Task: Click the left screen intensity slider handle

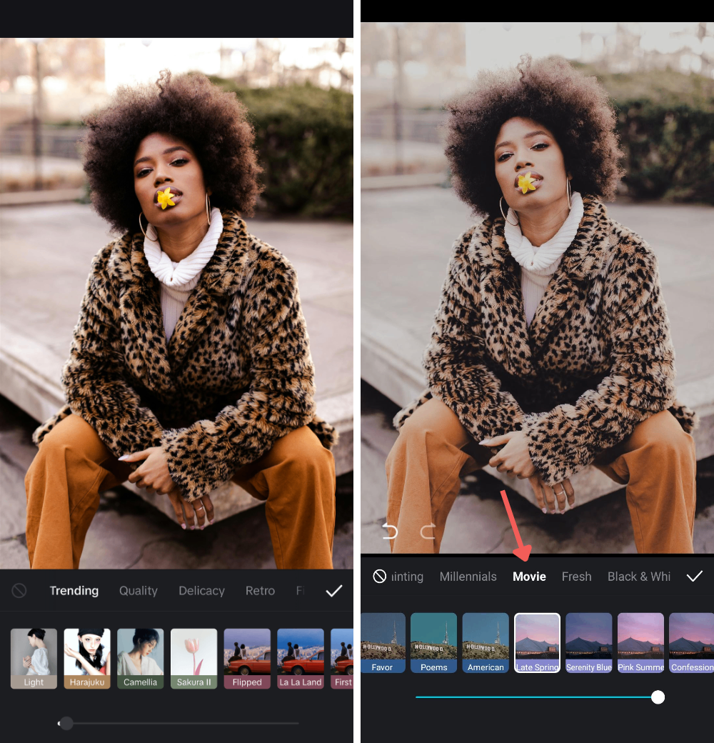Action: click(66, 723)
